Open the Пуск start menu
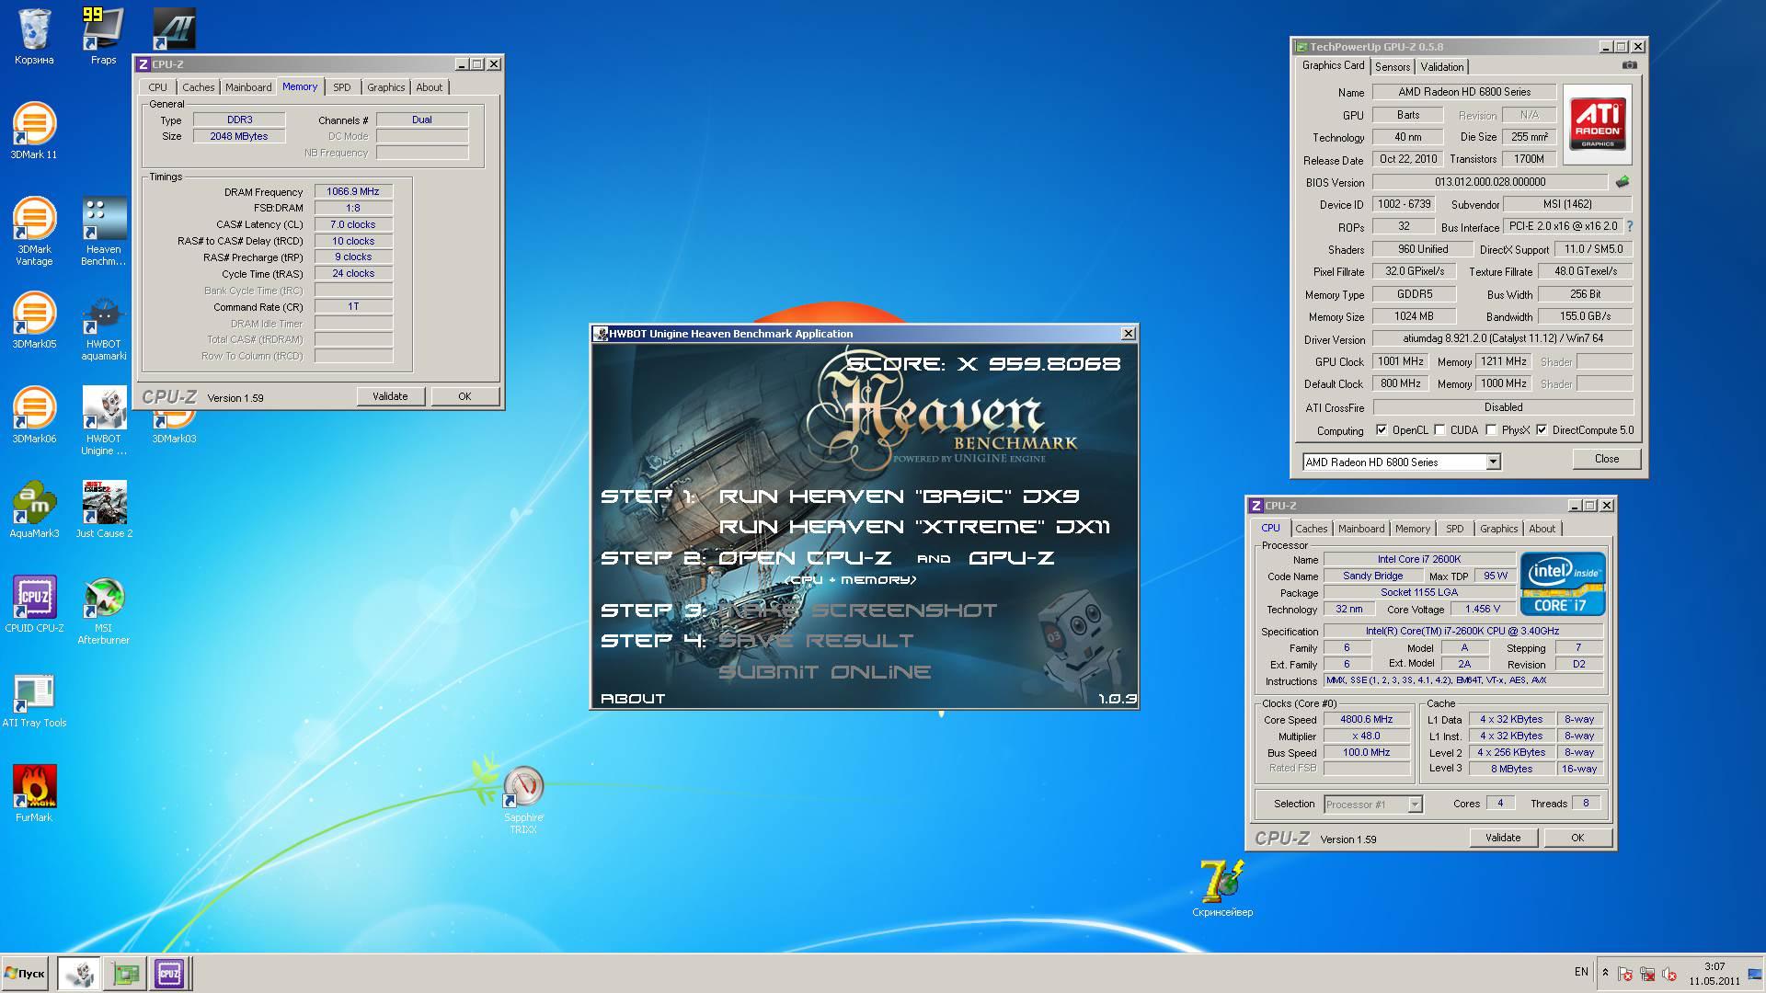The height and width of the screenshot is (993, 1766). 25,973
